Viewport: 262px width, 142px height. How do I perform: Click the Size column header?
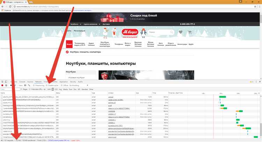[x=137, y=93]
